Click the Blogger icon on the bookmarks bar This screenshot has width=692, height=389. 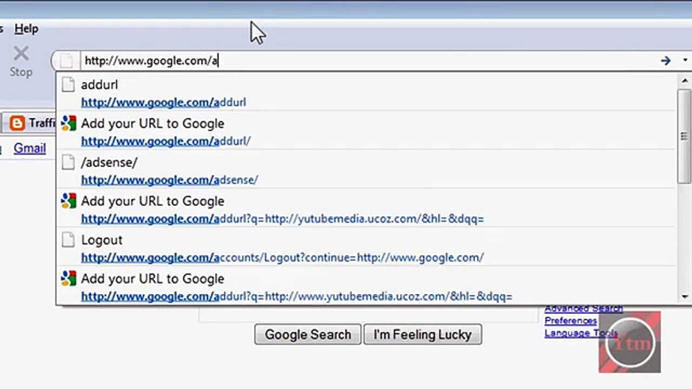coord(17,123)
